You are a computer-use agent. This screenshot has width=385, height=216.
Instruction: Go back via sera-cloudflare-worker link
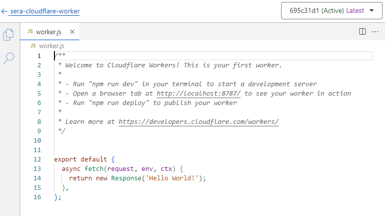click(45, 11)
